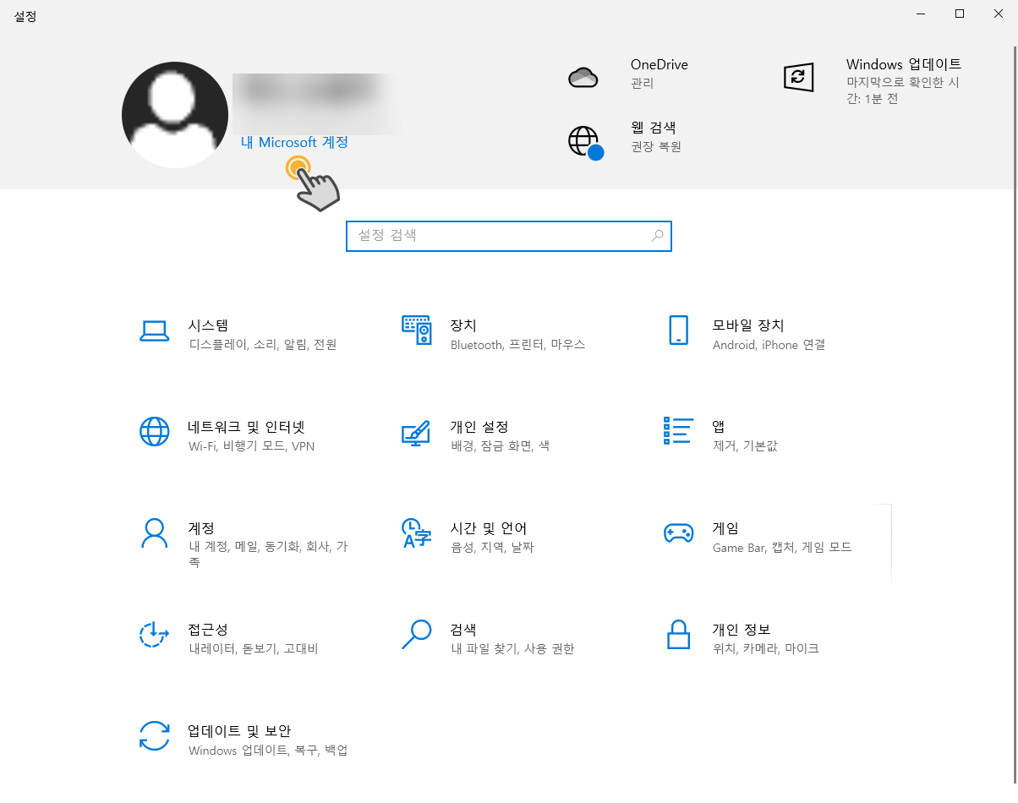
Task: Click Wi-Fi, 비행기 모드, VPN description
Action: pos(251,446)
